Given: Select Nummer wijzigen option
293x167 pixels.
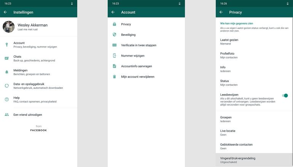Looking at the screenshot, I should (132, 55).
